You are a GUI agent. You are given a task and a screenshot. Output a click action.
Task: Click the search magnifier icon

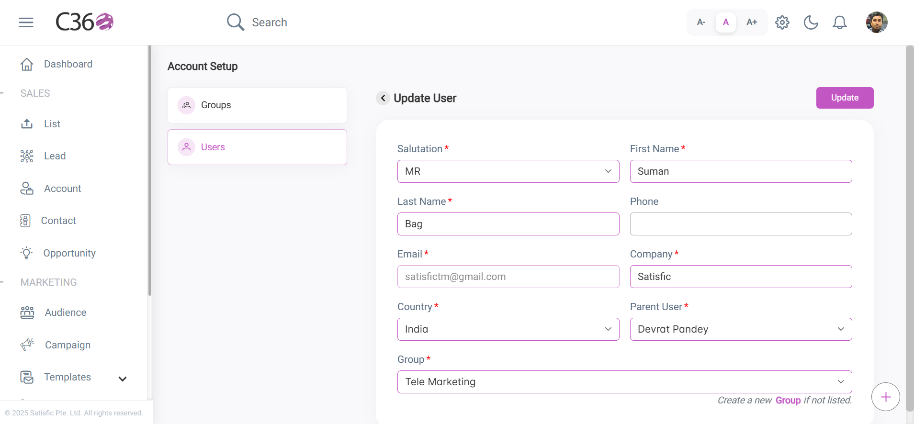pyautogui.click(x=236, y=22)
